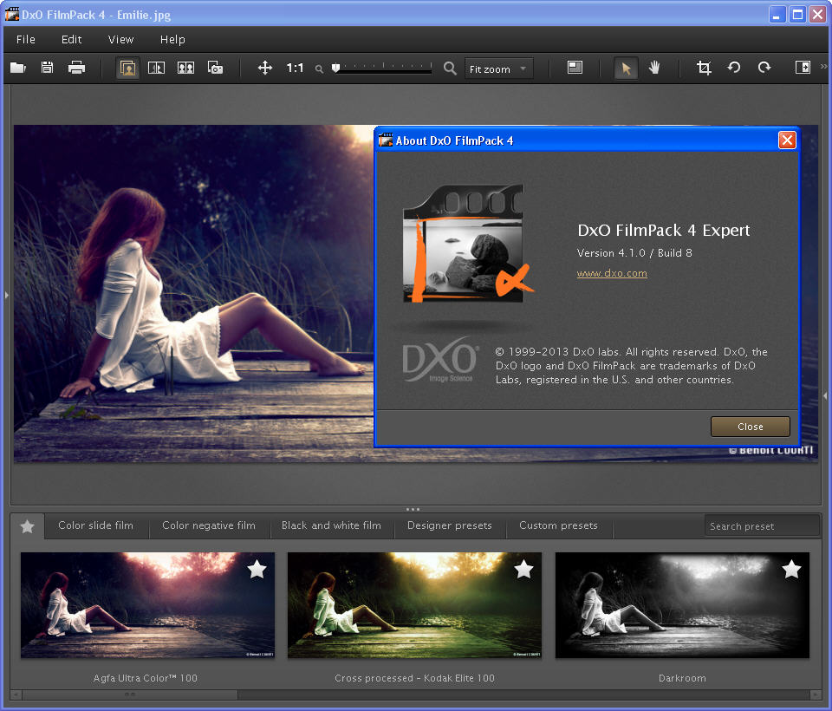The height and width of the screenshot is (711, 832).
Task: Click the large zoom in magnifier
Action: click(450, 68)
